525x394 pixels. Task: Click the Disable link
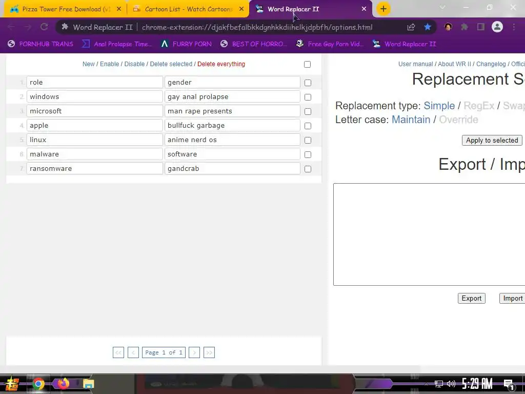coord(134,64)
